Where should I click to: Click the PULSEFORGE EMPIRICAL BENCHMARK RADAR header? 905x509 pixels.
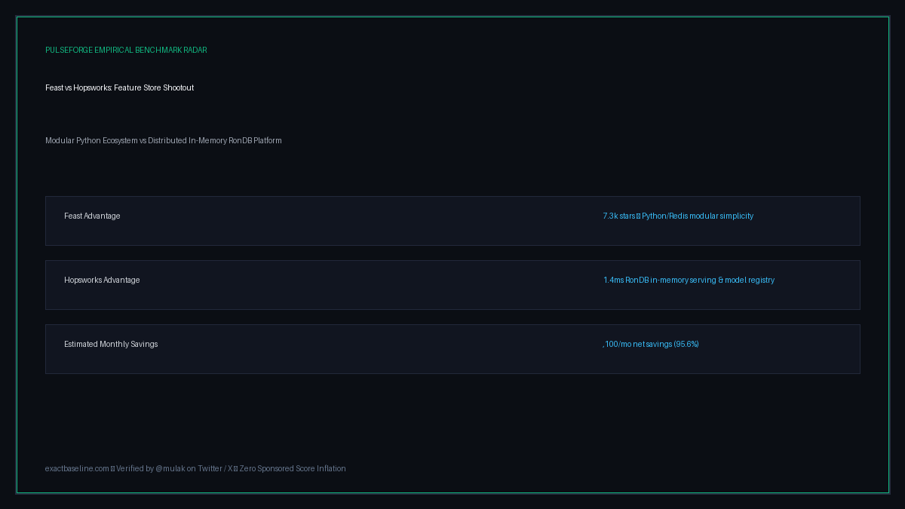[x=126, y=50]
